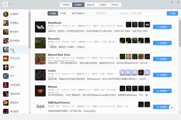Click the back-to-top arrow button
This screenshot has width=181, height=120.
(172, 107)
